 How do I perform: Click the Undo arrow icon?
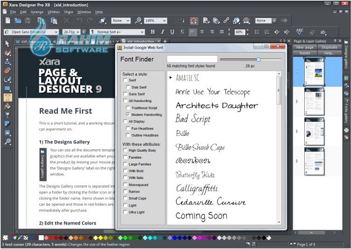(x=79, y=20)
